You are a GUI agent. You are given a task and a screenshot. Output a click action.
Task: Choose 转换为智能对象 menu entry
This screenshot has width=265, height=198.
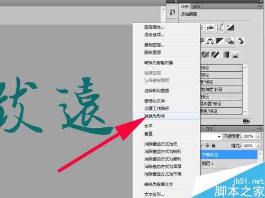pyautogui.click(x=158, y=62)
